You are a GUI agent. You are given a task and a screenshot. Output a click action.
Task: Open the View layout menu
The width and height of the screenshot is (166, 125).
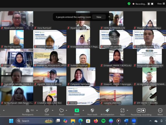point(161,4)
